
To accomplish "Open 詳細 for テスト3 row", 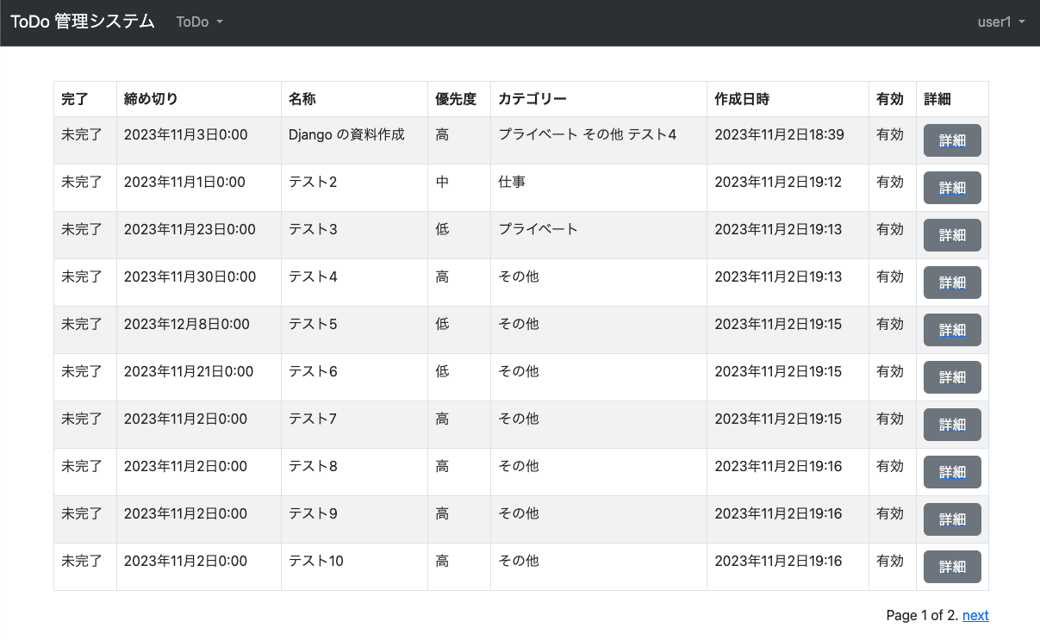I will [952, 235].
